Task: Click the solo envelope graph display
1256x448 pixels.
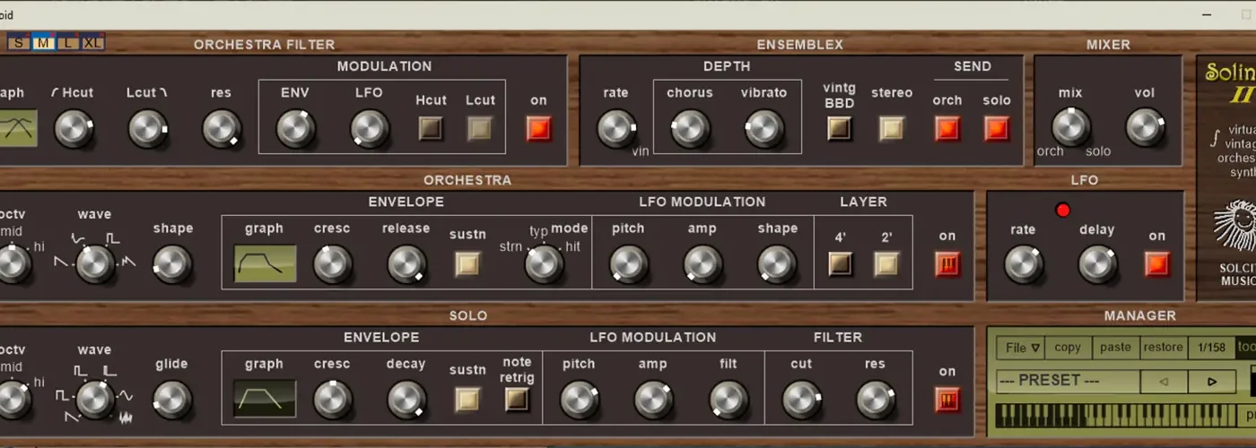Action: (x=265, y=399)
